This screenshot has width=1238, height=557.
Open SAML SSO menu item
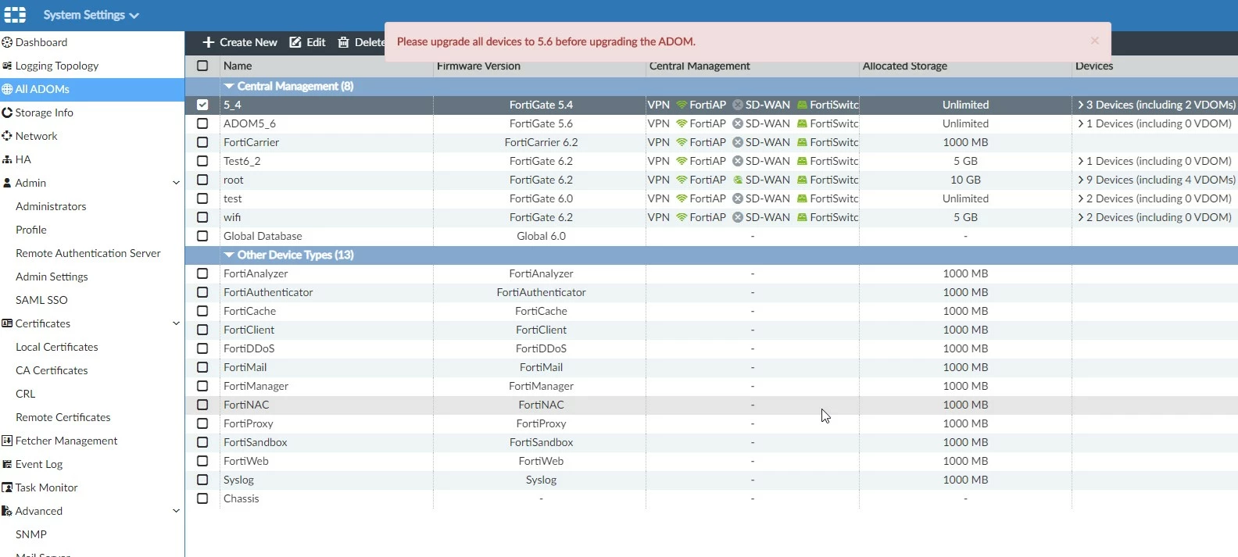[41, 300]
